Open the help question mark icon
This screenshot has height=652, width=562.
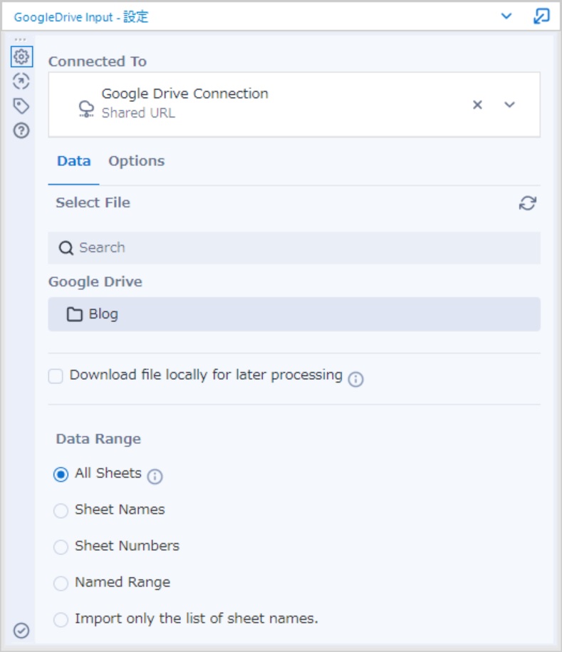coord(21,130)
